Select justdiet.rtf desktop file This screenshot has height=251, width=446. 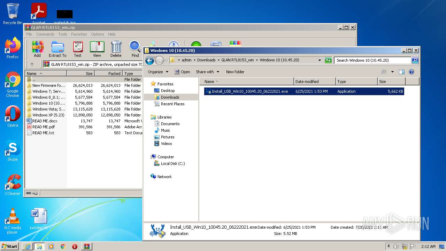click(x=39, y=219)
